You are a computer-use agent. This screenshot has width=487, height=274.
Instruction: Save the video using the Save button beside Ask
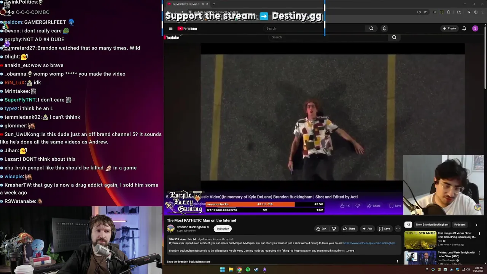click(x=384, y=229)
